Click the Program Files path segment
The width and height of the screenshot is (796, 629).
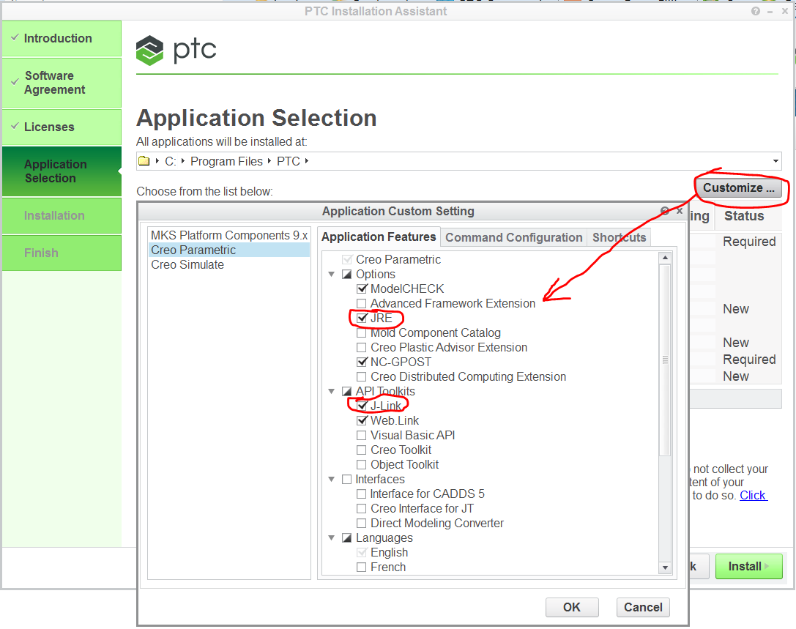click(x=226, y=161)
